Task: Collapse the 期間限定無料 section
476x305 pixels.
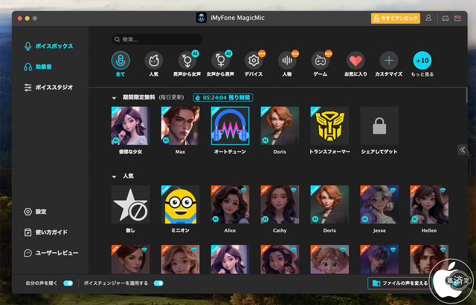Action: pos(114,98)
